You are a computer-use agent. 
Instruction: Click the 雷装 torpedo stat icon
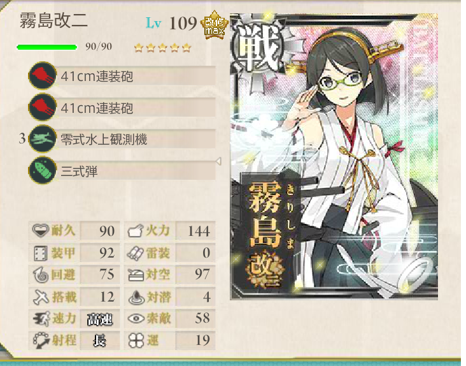coord(136,253)
